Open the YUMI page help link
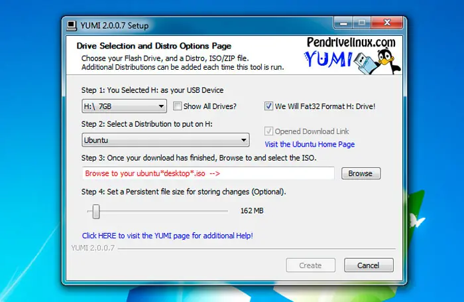 click(x=168, y=236)
